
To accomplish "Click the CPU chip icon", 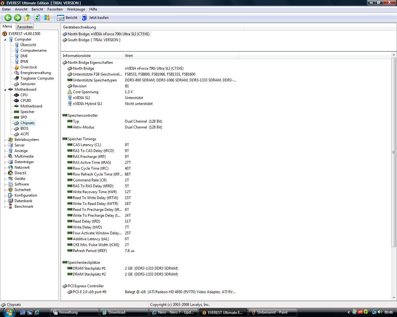I will point(16,95).
